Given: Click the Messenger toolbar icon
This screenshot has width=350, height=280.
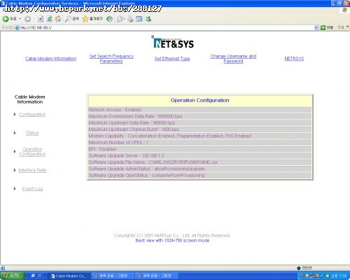Looking at the screenshot, I should click(148, 19).
